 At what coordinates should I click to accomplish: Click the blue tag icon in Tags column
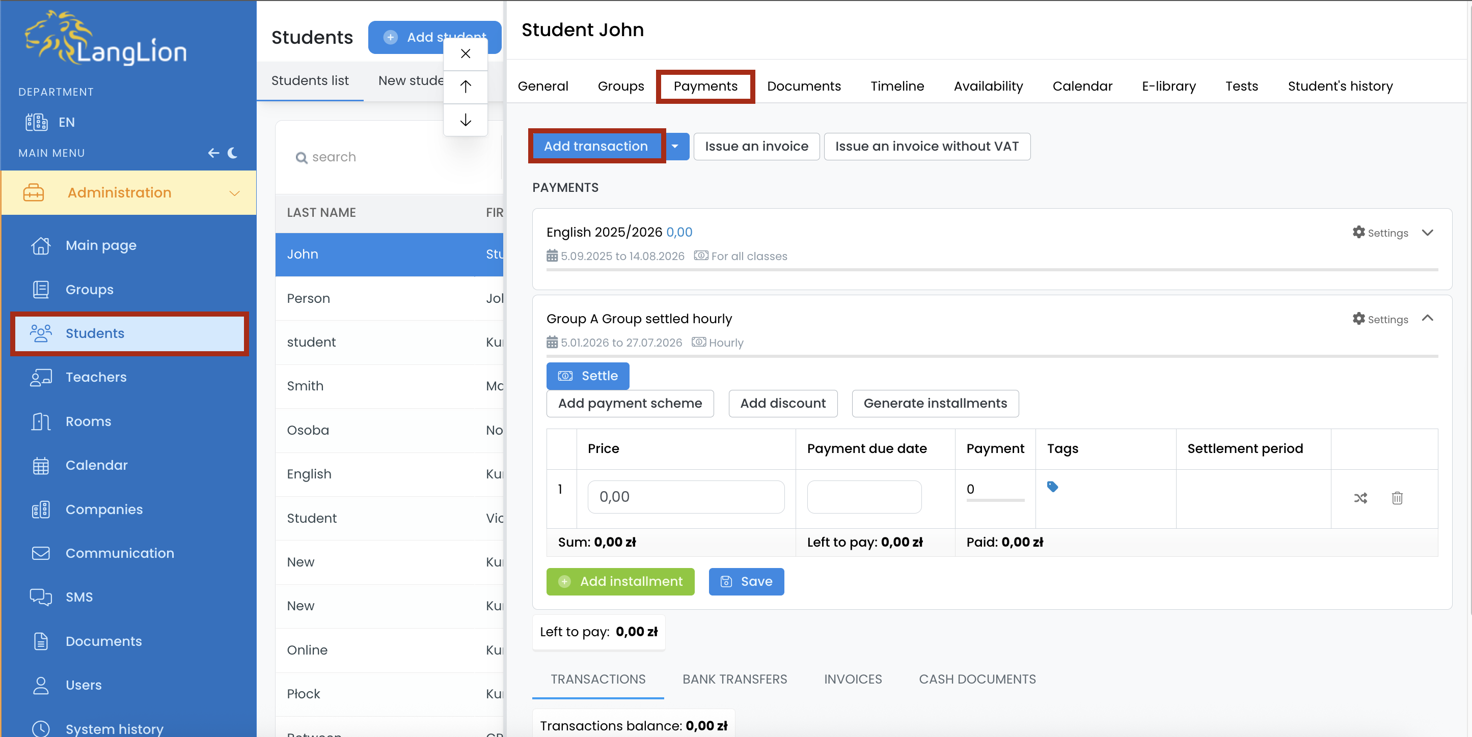pos(1052,487)
